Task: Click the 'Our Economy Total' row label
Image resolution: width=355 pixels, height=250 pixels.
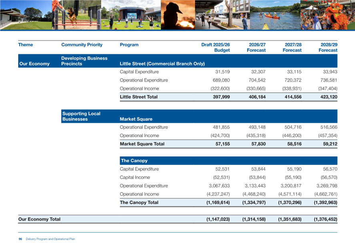Action: point(39,219)
